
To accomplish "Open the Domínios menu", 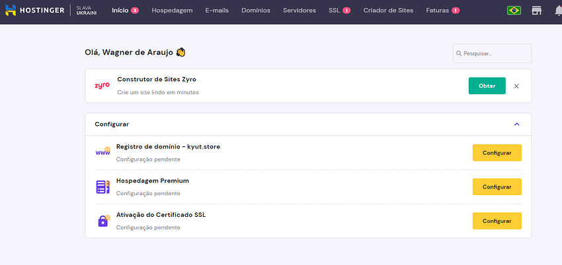I will [x=256, y=11].
